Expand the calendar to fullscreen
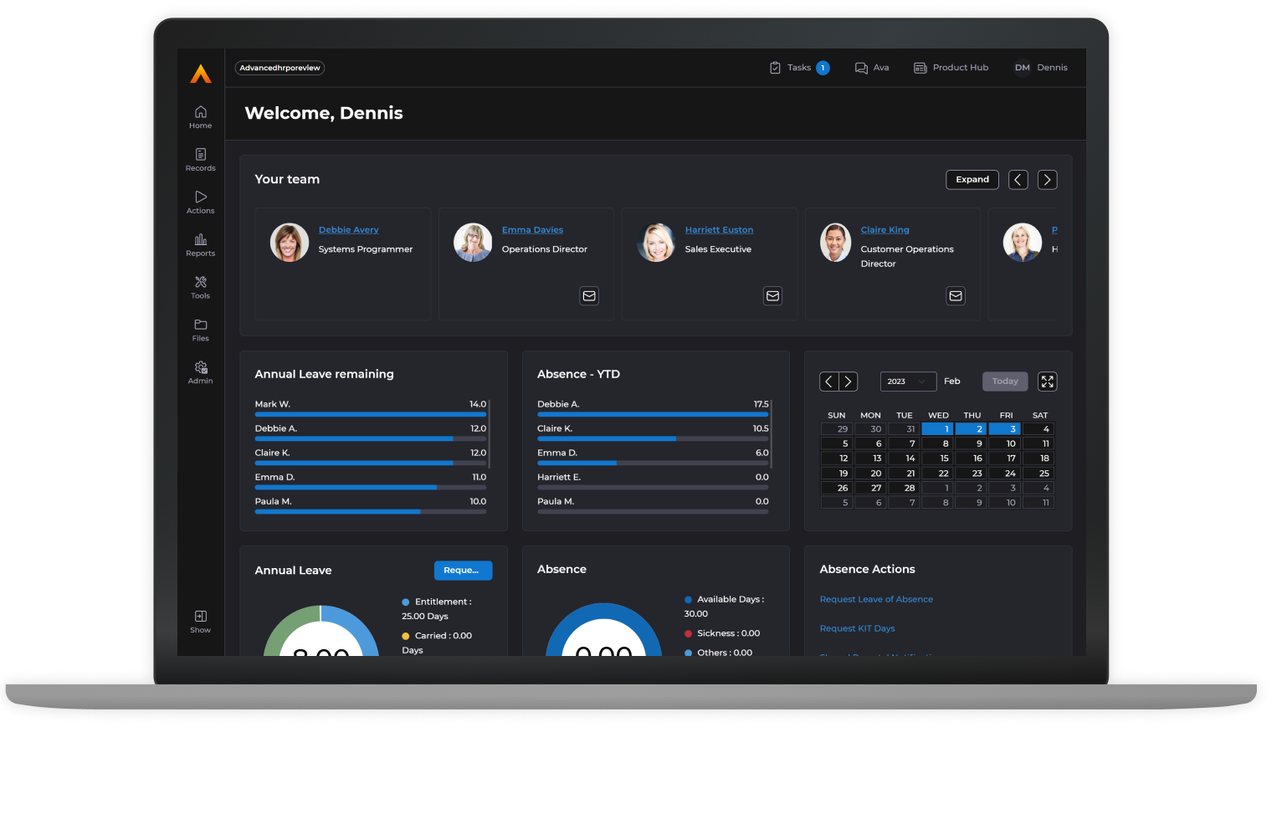The height and width of the screenshot is (830, 1287). [x=1047, y=382]
